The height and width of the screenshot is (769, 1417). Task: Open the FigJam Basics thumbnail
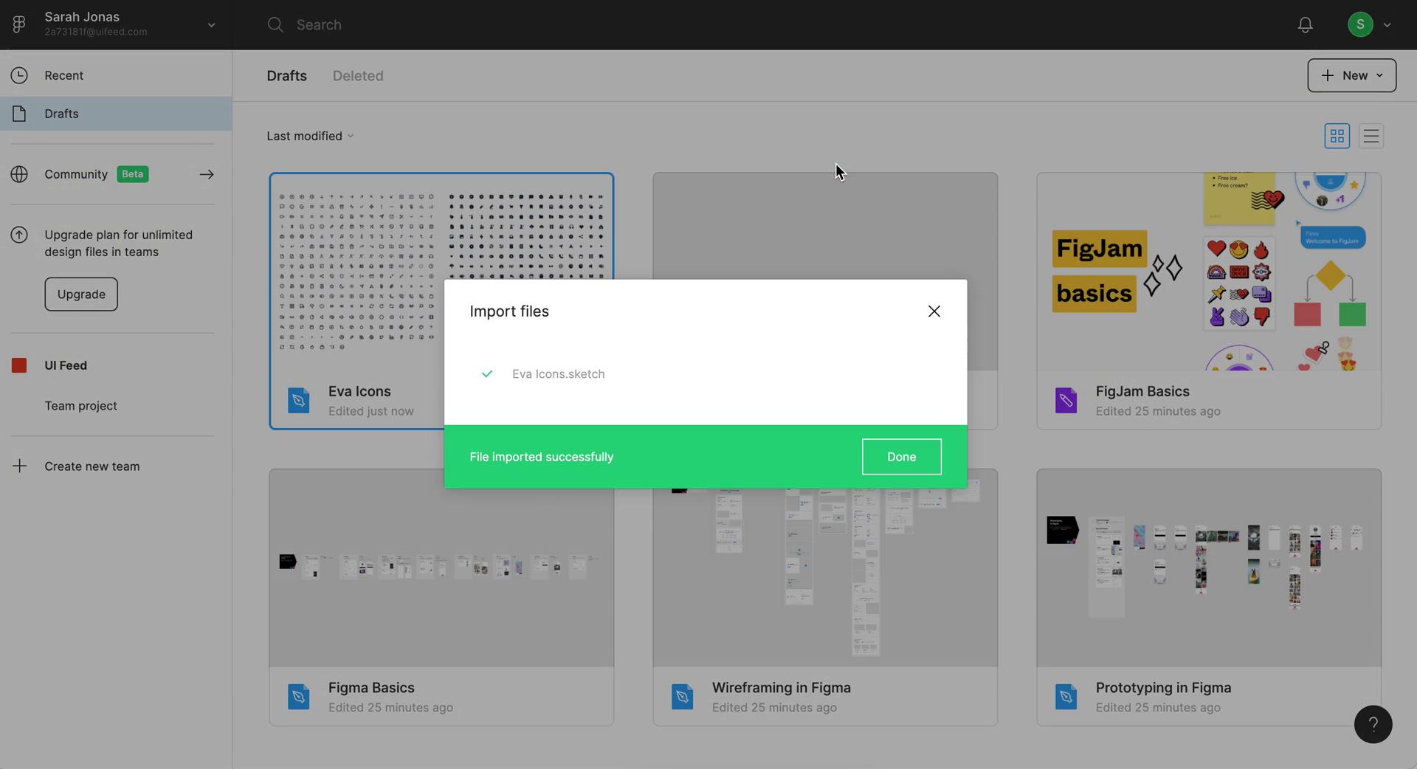coord(1209,272)
